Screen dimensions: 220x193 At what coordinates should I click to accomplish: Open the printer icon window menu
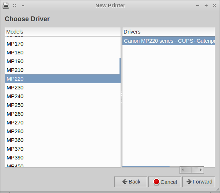(6, 5)
